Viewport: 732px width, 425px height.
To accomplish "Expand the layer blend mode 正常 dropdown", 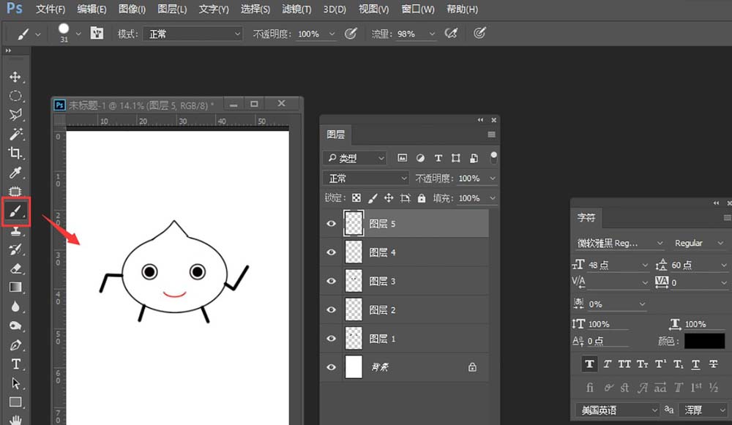I will coord(367,178).
